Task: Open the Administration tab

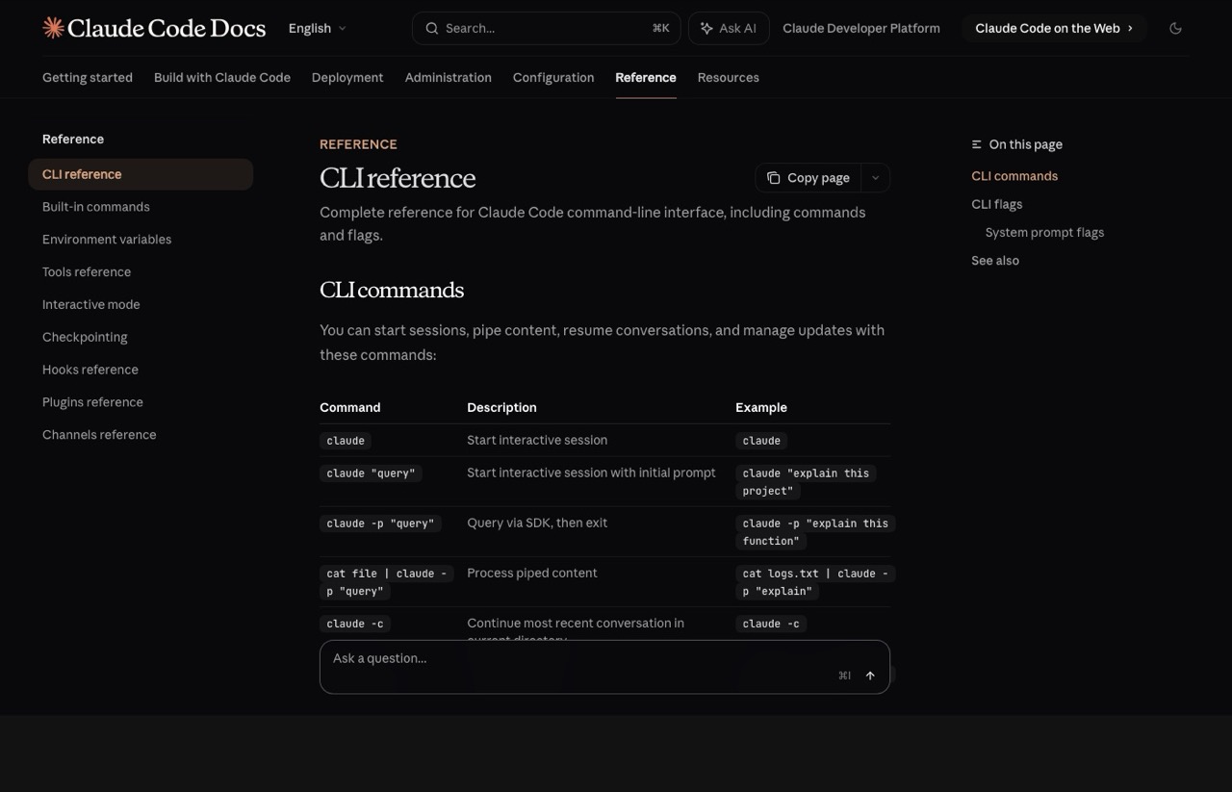Action: [x=449, y=77]
